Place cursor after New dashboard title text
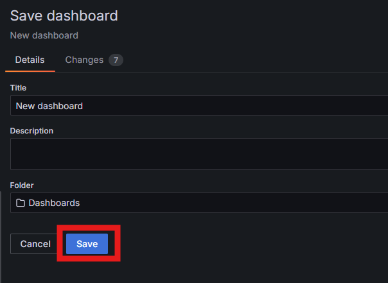This screenshot has height=283, width=388. (83, 106)
